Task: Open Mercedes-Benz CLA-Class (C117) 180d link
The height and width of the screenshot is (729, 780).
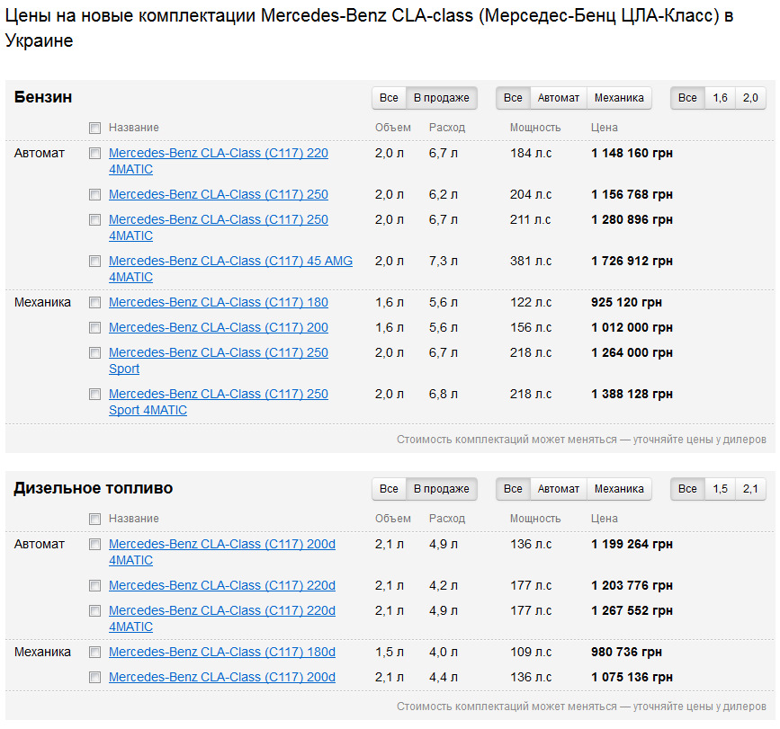Action: click(222, 652)
